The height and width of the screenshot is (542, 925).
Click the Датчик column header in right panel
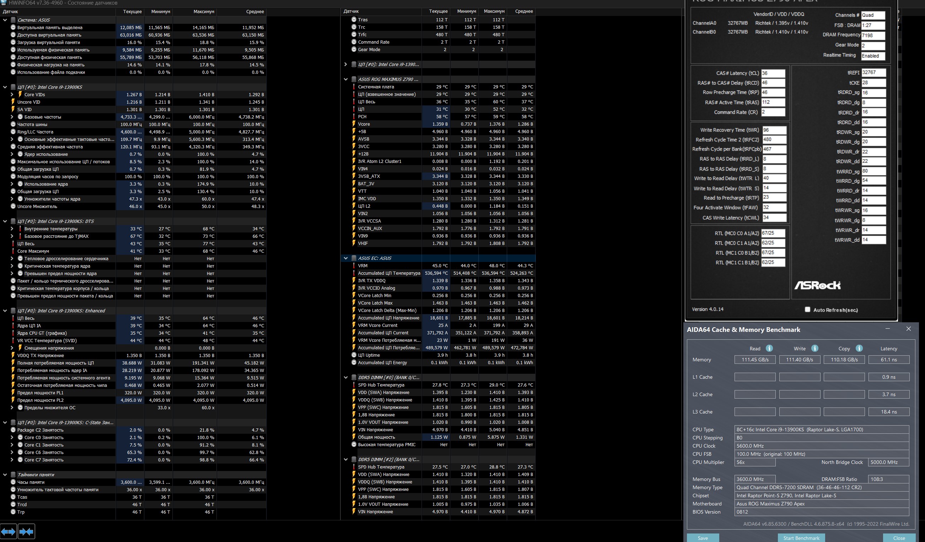pos(351,11)
